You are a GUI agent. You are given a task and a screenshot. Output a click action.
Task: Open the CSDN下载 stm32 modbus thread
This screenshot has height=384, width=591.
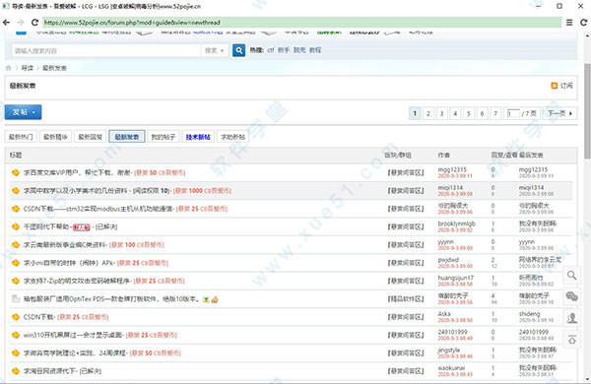[98, 209]
